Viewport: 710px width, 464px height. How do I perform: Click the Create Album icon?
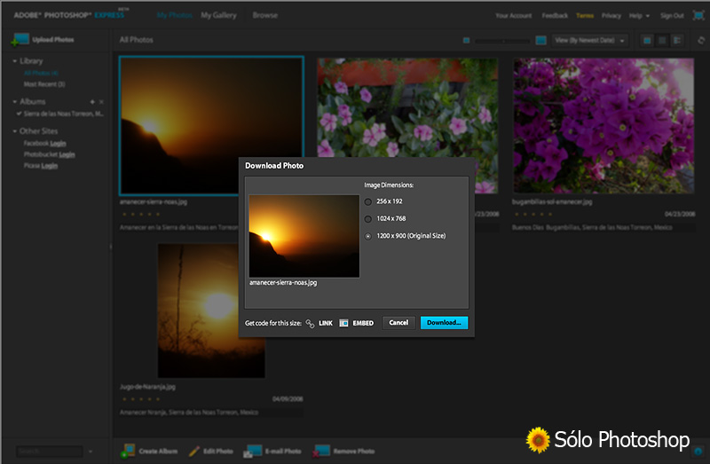pos(128,451)
